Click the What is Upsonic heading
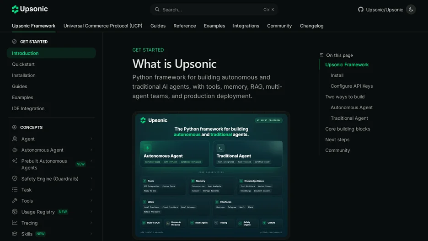Image resolution: width=428 pixels, height=241 pixels. (x=174, y=64)
